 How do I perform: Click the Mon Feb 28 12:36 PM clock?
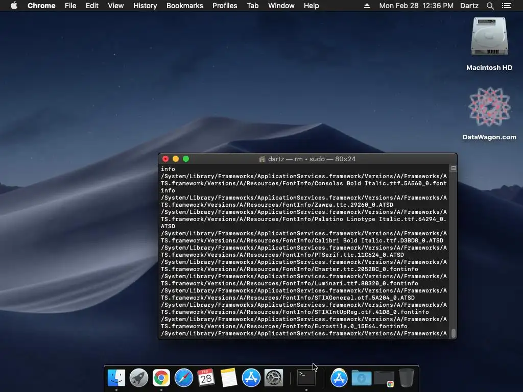coord(416,6)
